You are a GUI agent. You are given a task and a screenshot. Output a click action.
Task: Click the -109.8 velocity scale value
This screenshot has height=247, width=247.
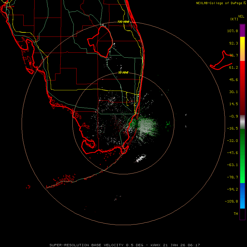click(x=231, y=201)
